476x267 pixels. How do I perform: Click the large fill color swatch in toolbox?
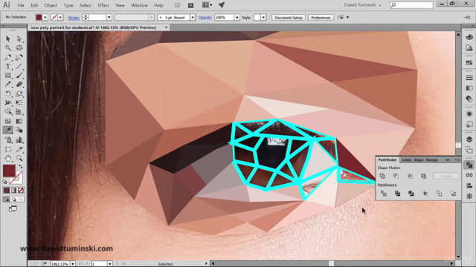[x=9, y=171]
